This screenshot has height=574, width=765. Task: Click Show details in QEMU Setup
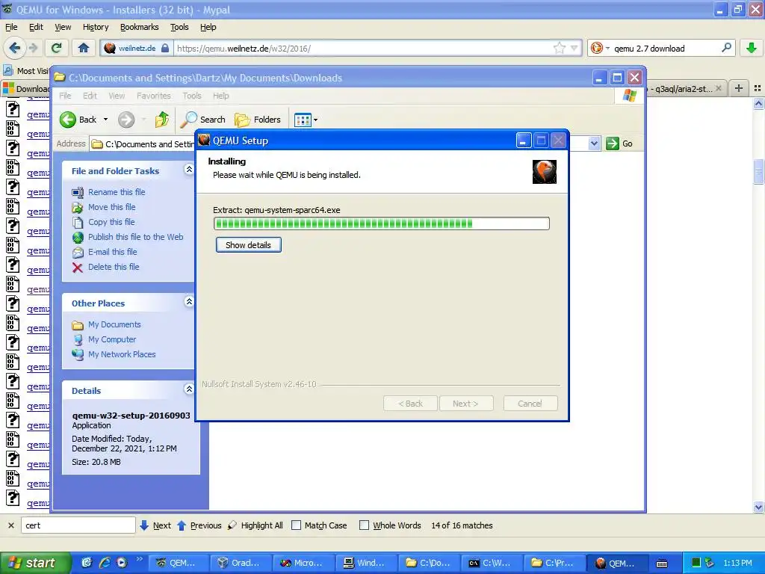coord(248,245)
